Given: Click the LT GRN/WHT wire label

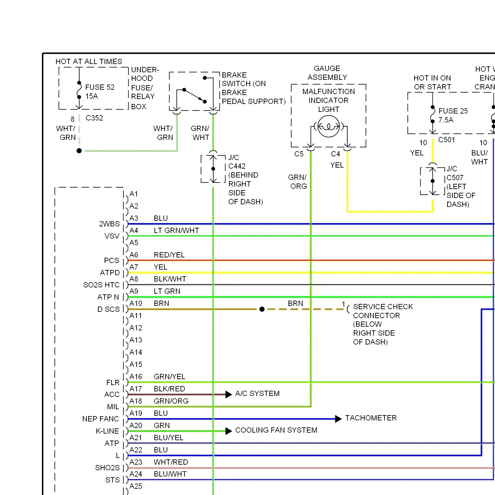Looking at the screenshot, I should click(177, 230).
